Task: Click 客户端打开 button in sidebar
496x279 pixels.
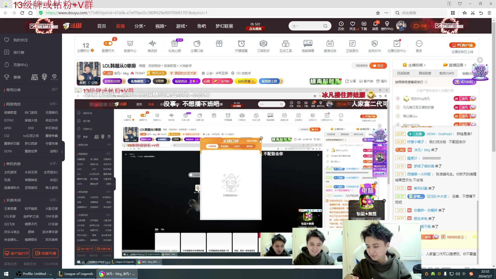Action: [17, 253]
